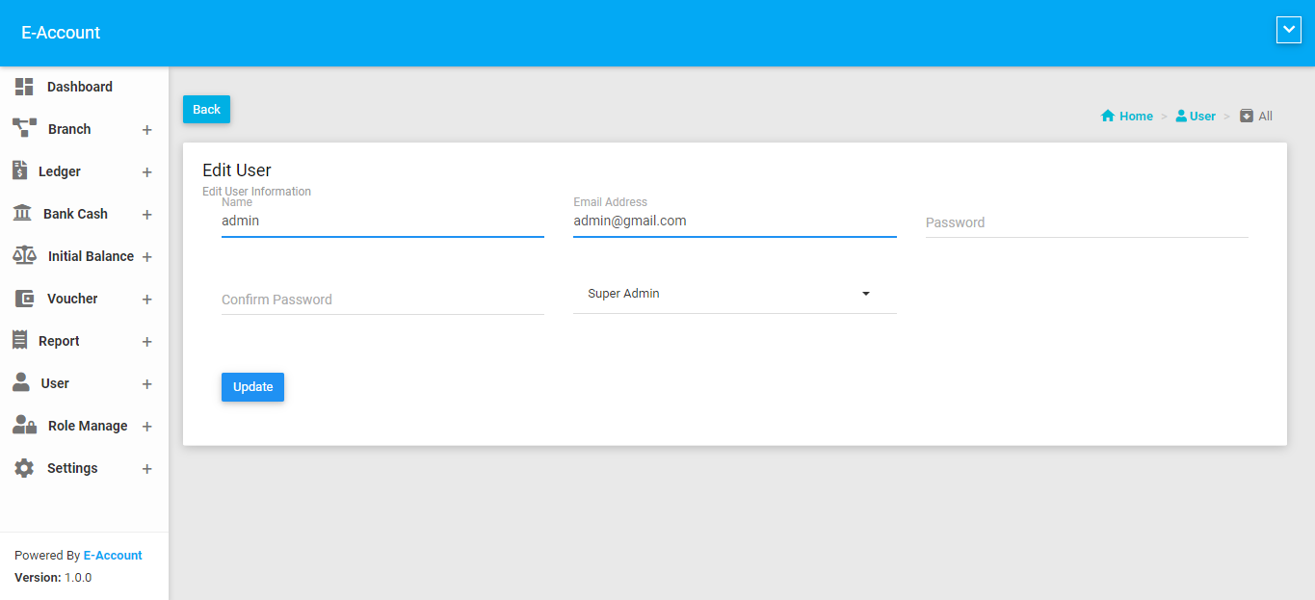Expand the Settings submenu plus sign

coord(147,469)
